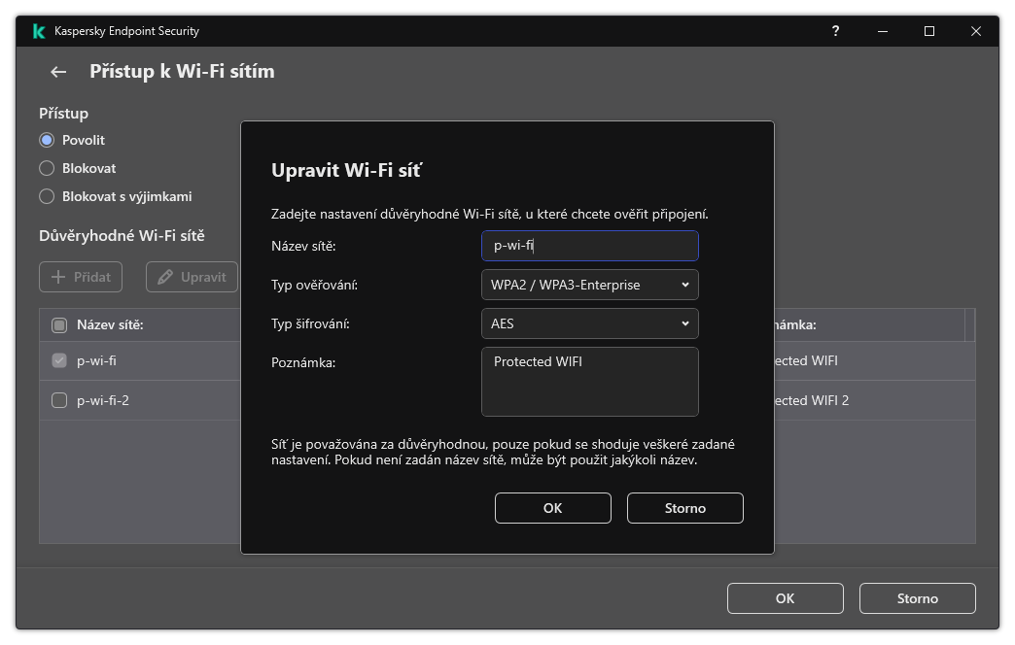The image size is (1015, 645).
Task: Confirm Wi-Fi edits with OK in dialog
Action: (x=552, y=507)
